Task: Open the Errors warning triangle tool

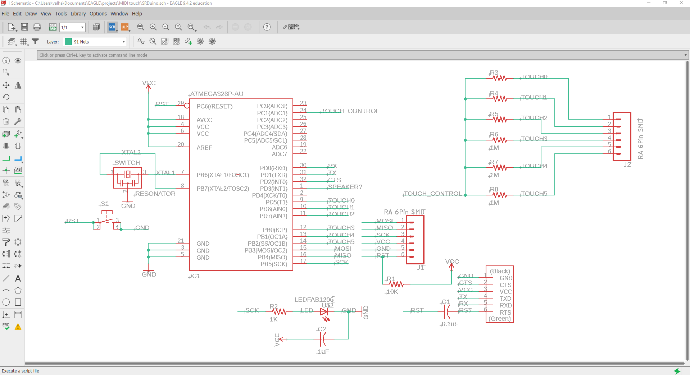Action: 18,327
